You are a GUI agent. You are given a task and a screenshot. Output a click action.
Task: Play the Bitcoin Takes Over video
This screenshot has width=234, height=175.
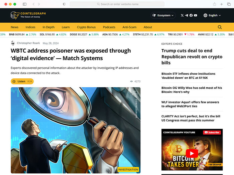192,153
